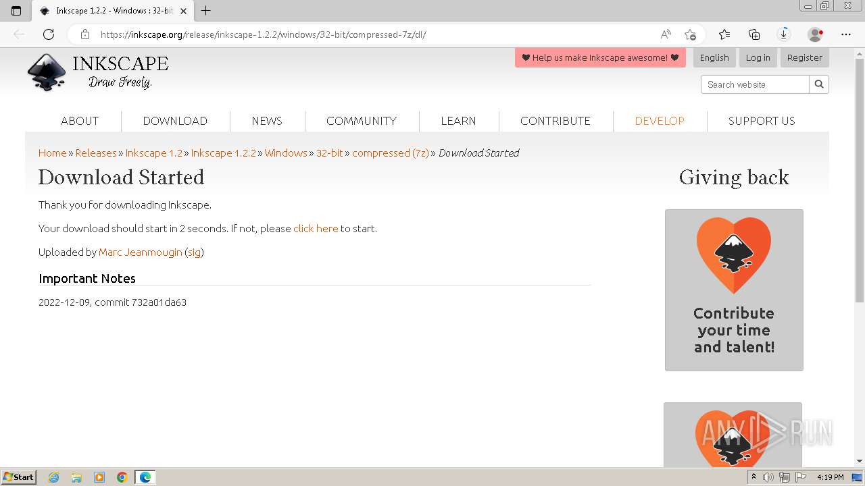Launch Internet Explorer from the taskbar
The height and width of the screenshot is (486, 865).
(54, 477)
